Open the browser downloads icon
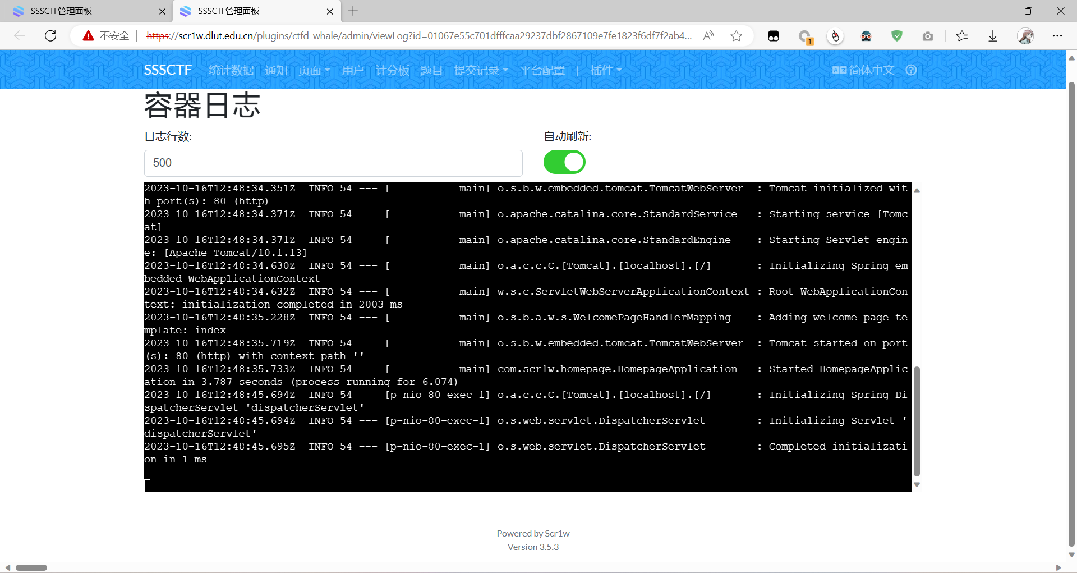 coord(992,36)
